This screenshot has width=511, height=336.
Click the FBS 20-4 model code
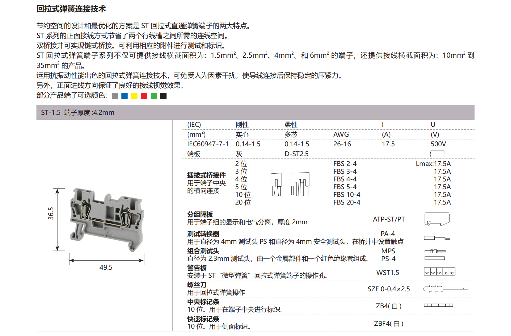(347, 202)
